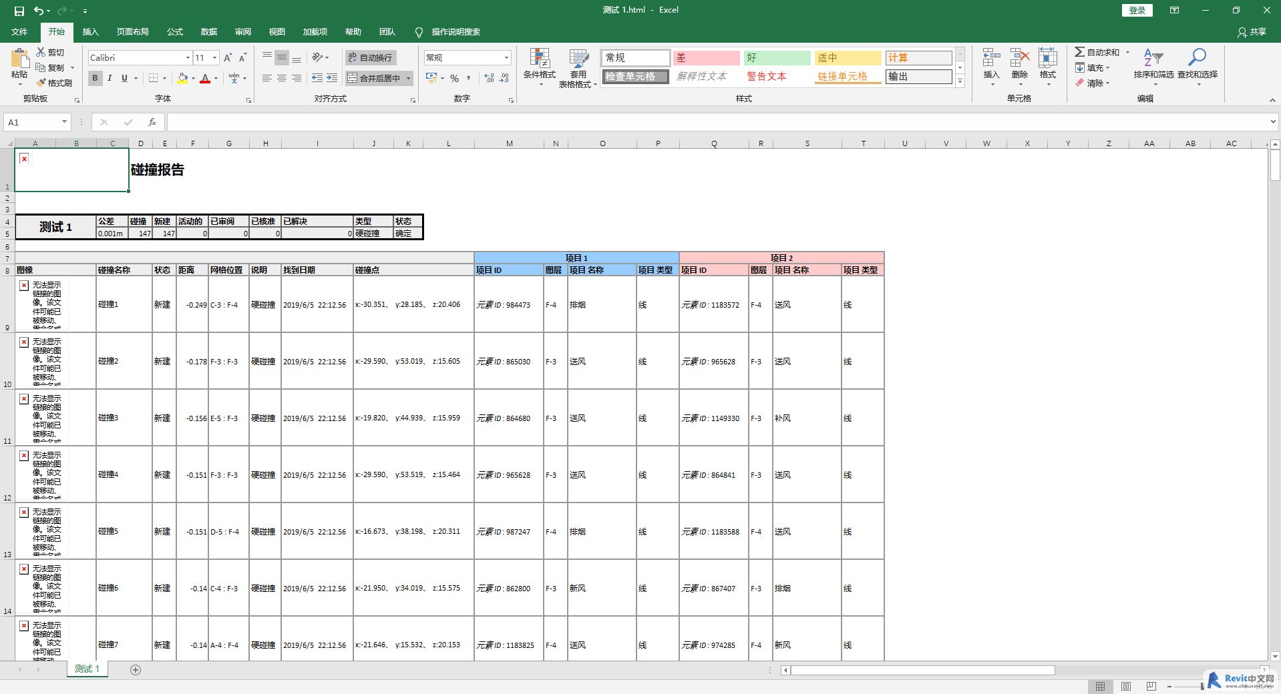1281x694 pixels.
Task: Toggle Italic formatting
Action: point(110,78)
